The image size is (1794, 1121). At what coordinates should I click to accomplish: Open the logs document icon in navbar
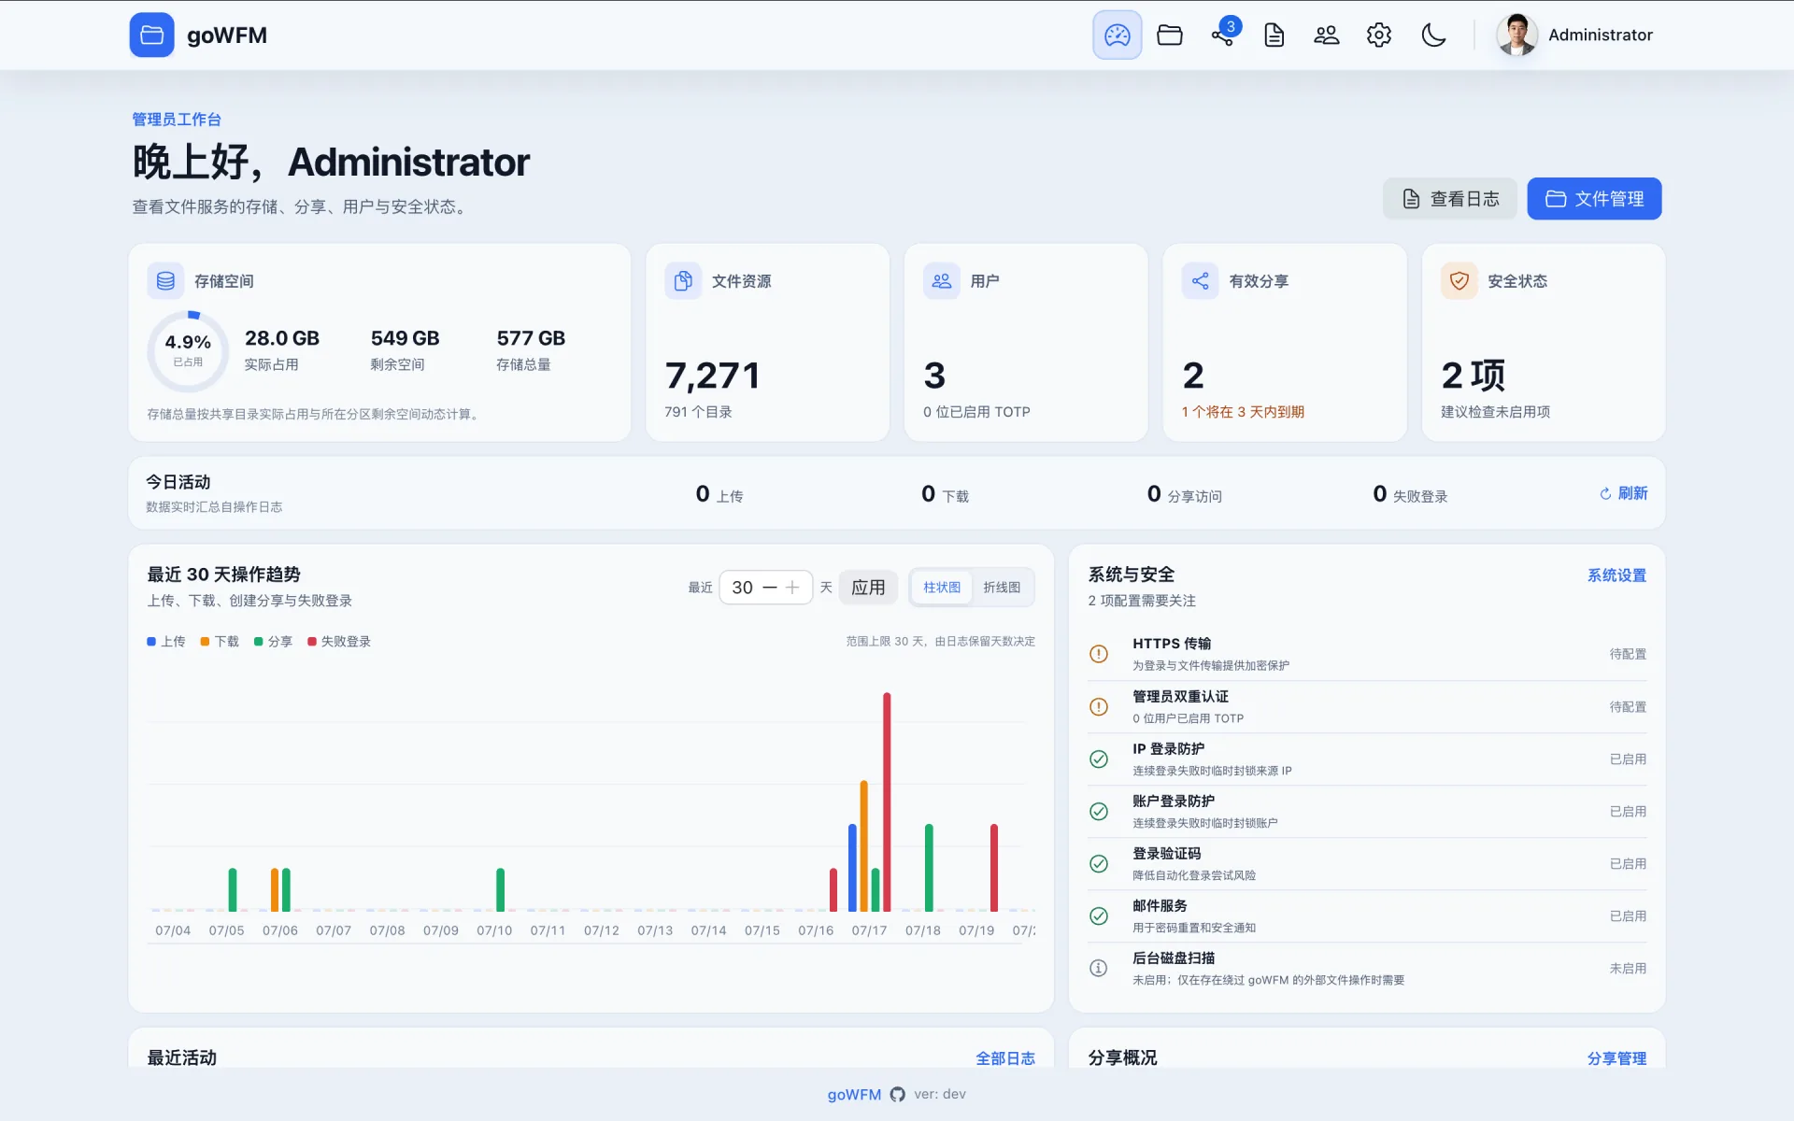pos(1274,35)
